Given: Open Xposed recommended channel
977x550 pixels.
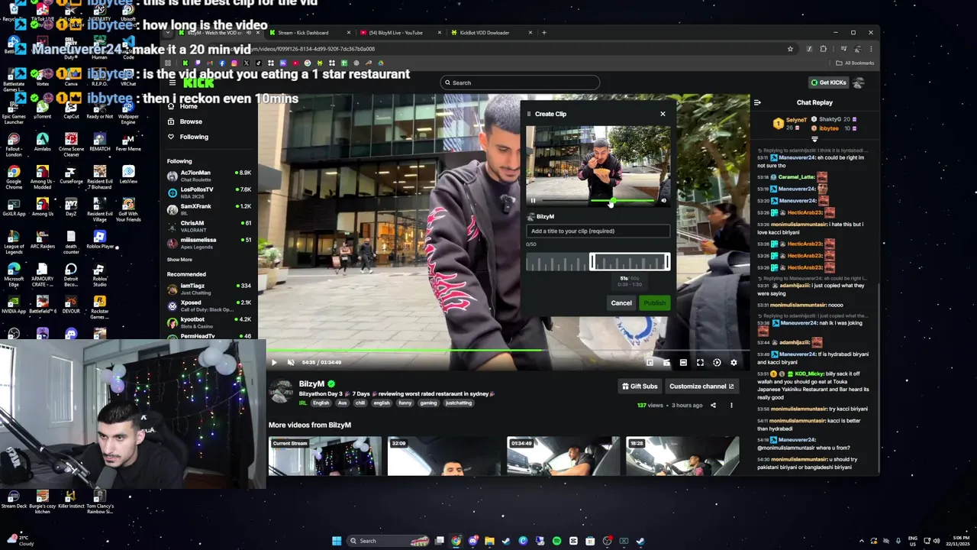Looking at the screenshot, I should point(210,305).
